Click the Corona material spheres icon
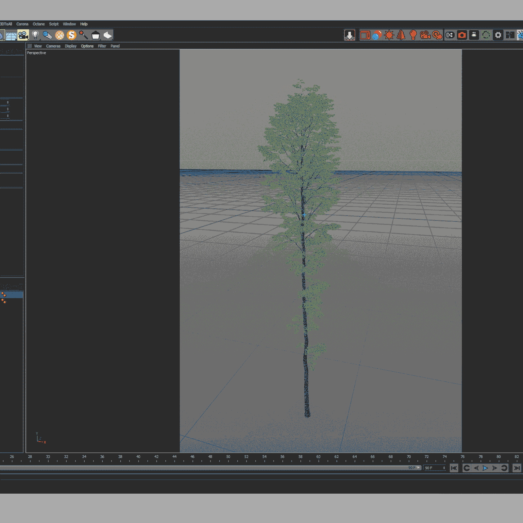The height and width of the screenshot is (523, 523). 377,35
